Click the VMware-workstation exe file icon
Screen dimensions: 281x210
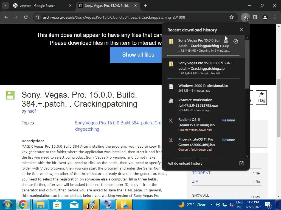point(171,101)
